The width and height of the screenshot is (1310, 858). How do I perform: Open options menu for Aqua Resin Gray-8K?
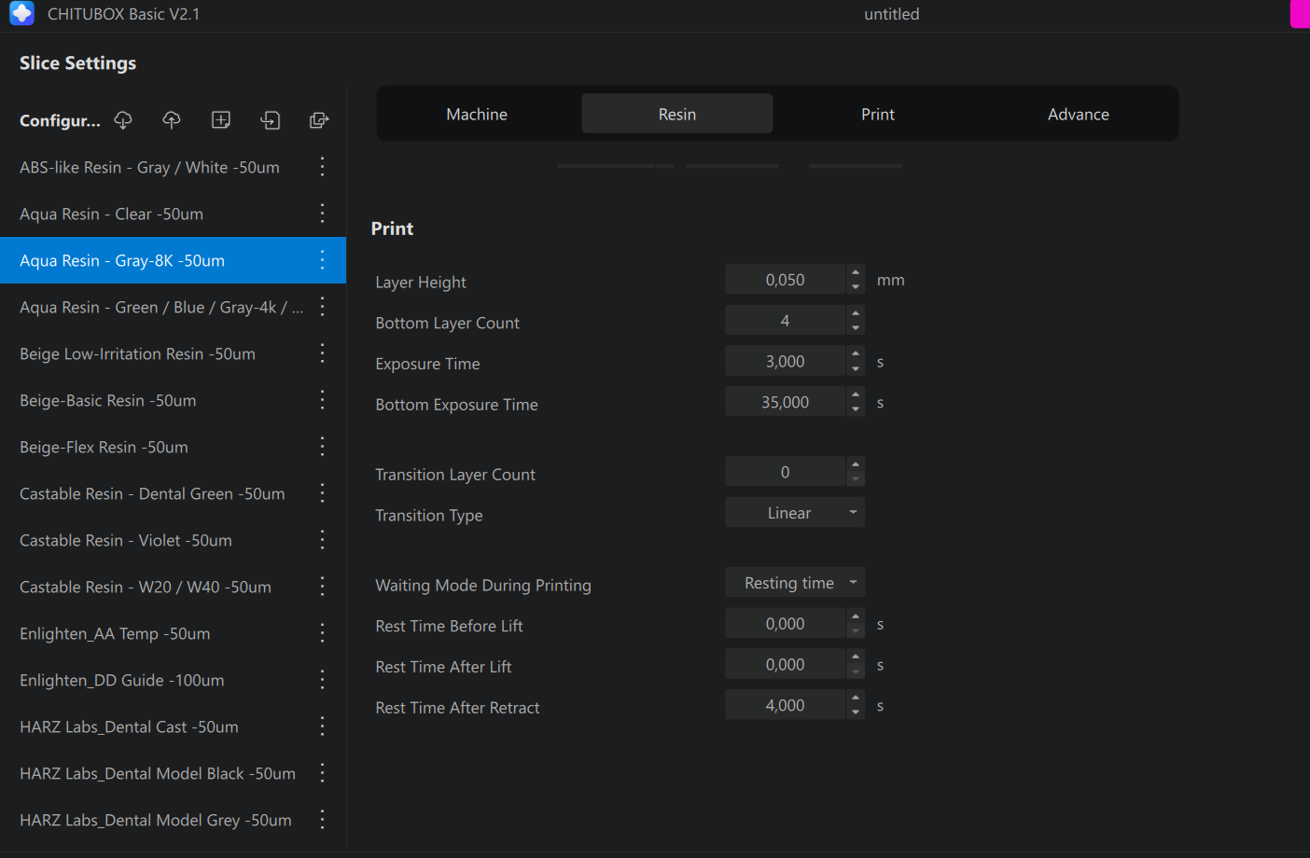click(322, 260)
